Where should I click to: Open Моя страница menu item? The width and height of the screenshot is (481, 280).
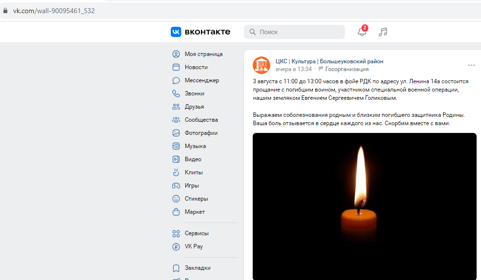tap(204, 54)
